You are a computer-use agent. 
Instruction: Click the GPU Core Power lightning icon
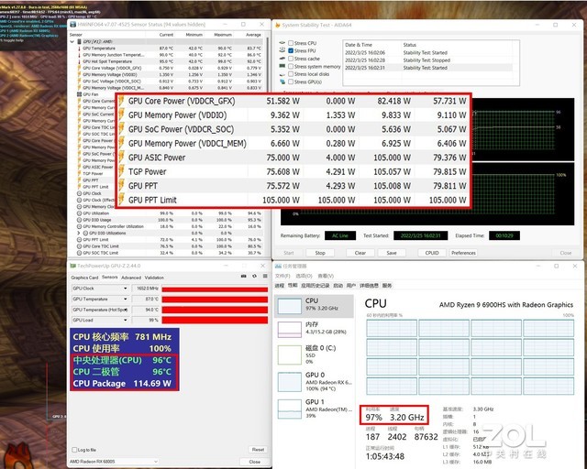pos(121,100)
